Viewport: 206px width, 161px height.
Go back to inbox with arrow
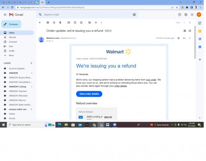[x=40, y=23]
